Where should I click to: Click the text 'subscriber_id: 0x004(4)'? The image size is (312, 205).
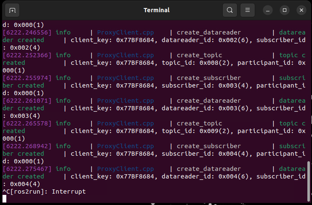[205, 154]
